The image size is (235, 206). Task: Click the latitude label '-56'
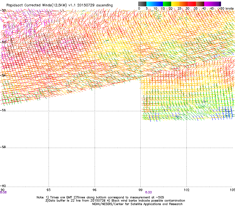point(3,110)
